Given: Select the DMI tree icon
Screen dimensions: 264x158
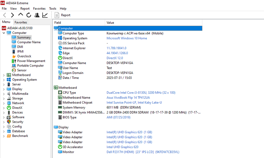Looking at the screenshot, I should [14, 47].
